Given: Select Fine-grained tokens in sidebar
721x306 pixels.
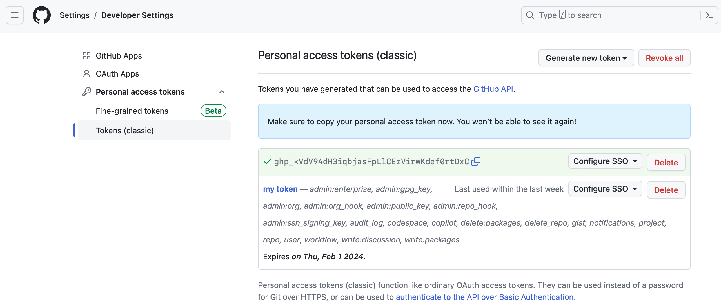Looking at the screenshot, I should pyautogui.click(x=132, y=111).
